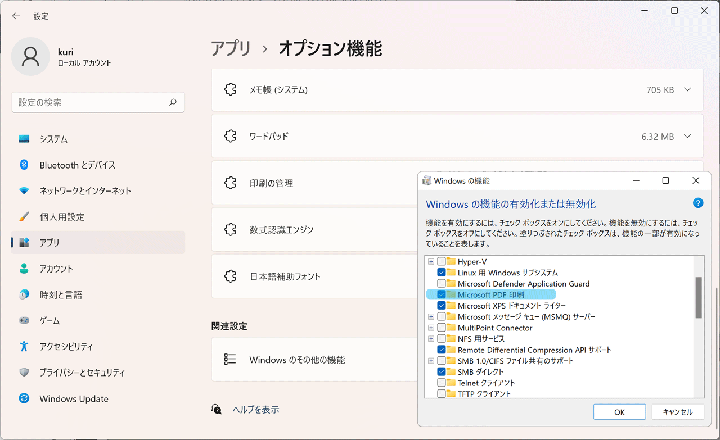
Task: Click the 印刷の管理 row text
Action: (271, 183)
